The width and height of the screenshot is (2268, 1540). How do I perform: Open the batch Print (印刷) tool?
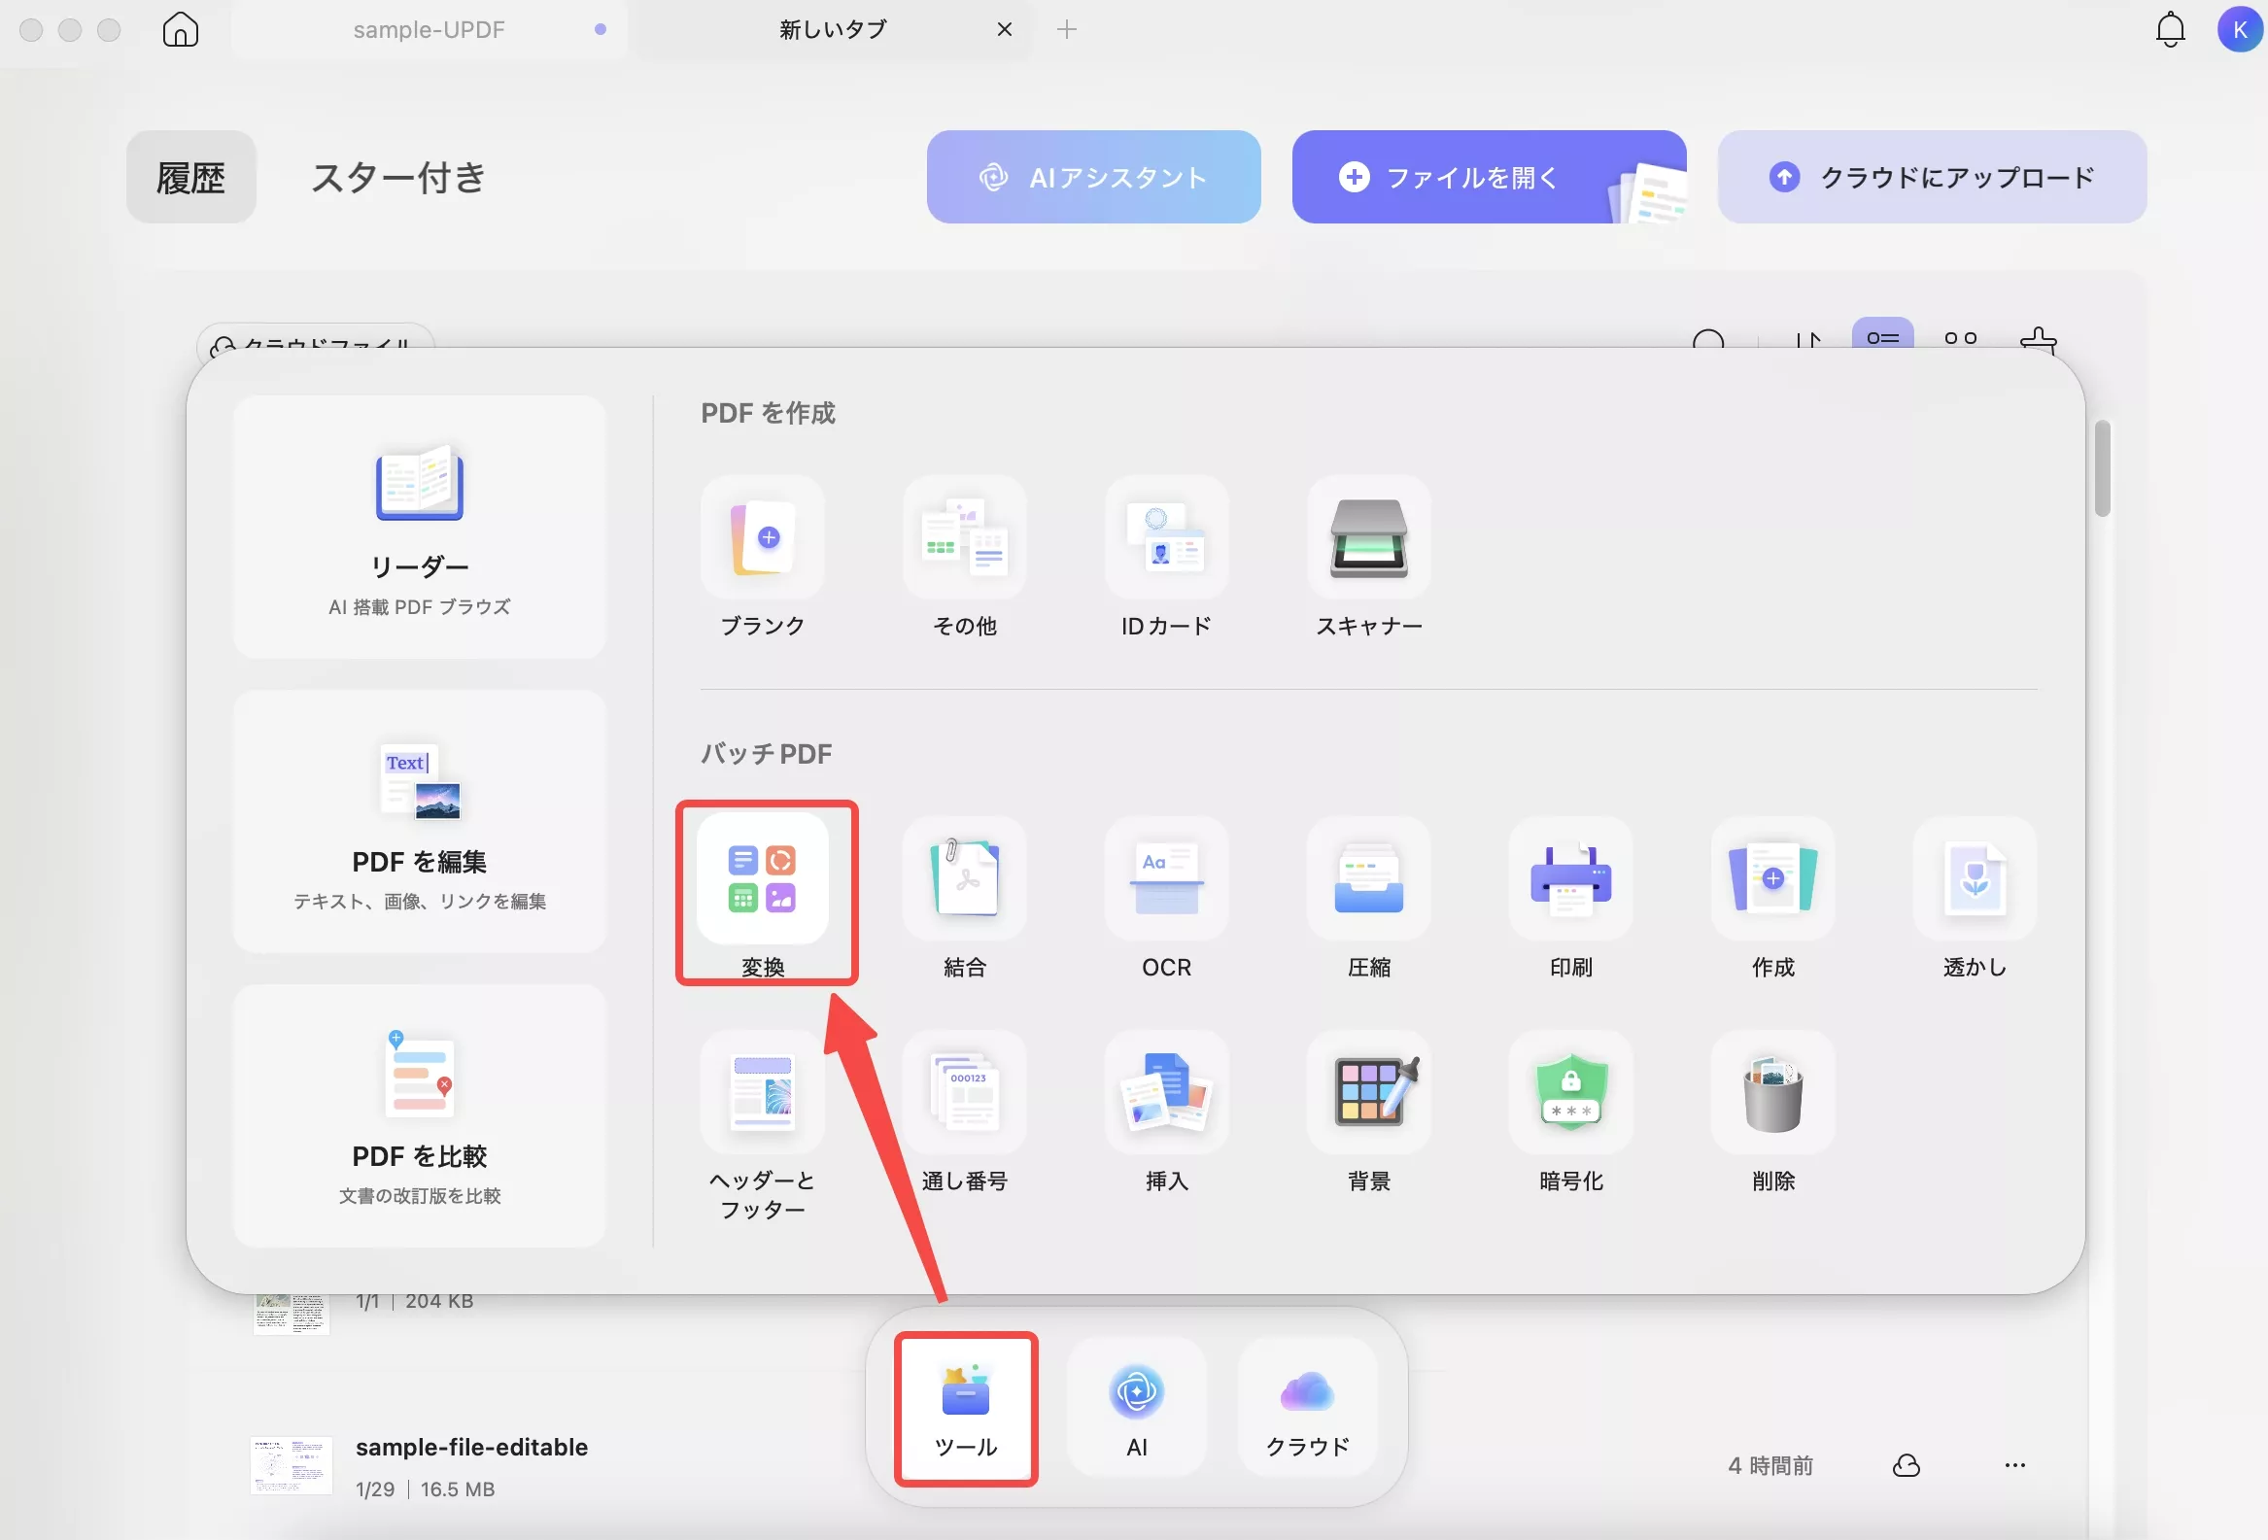coord(1570,879)
